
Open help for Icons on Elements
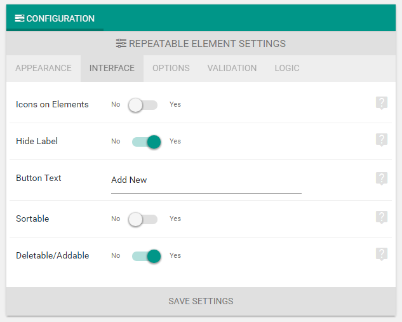point(382,103)
